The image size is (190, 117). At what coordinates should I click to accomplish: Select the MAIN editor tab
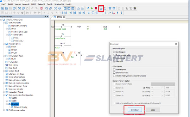pos(60,17)
